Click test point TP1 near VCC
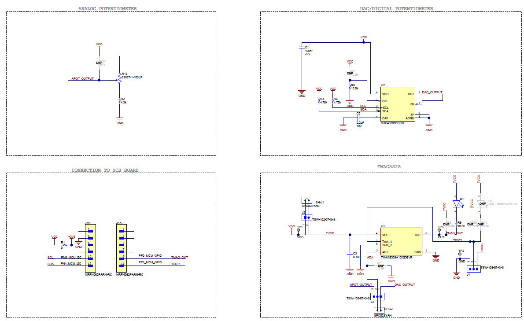This screenshot has width=524, height=321. 298,229
